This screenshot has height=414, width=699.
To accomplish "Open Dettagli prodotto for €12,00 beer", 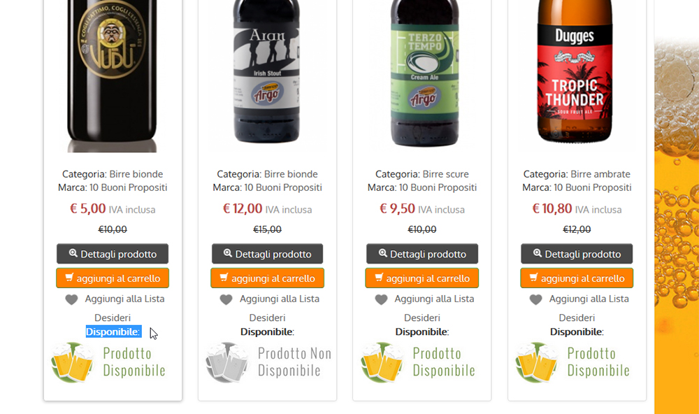I will [267, 254].
